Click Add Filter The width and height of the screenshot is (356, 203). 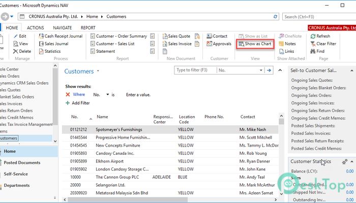tap(78, 103)
